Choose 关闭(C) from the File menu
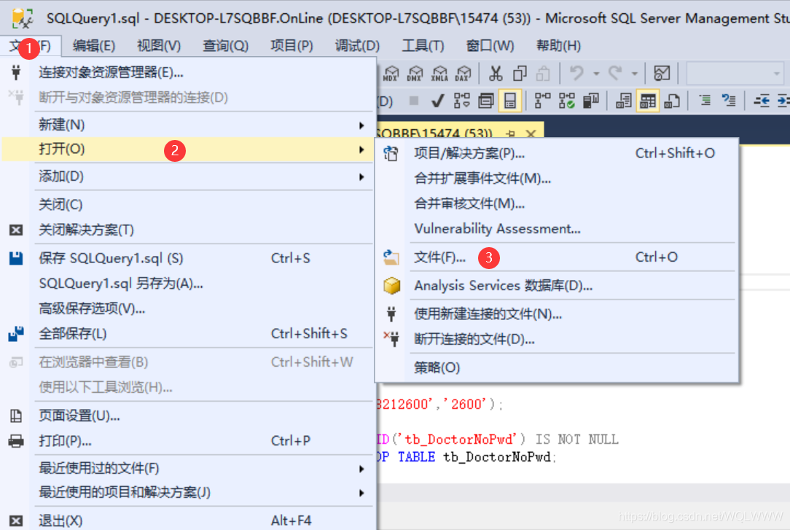The height and width of the screenshot is (530, 790). pos(189,205)
